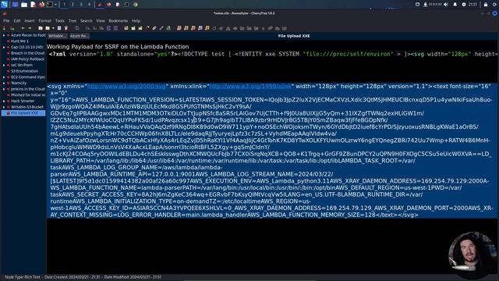Screen dimensions: 499x281
Task: Click the Insert Anchor toolbar icon
Action: coord(168,28)
